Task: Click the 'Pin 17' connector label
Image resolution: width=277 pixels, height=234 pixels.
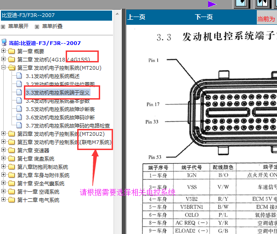Action: tap(153, 105)
